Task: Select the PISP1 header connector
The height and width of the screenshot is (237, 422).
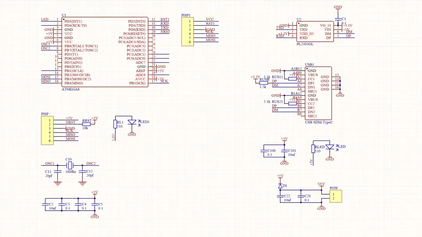Action: 187,32
